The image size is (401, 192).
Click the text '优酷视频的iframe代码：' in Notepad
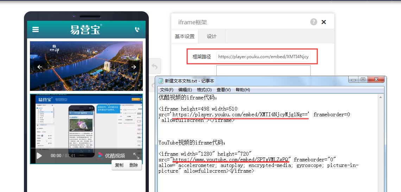click(188, 98)
